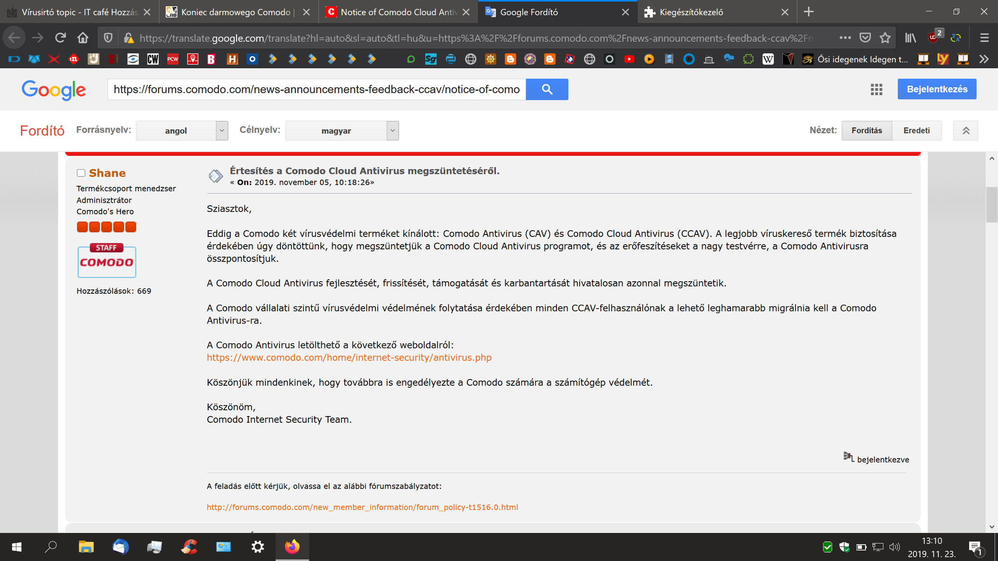Open the green clover bookmark icon

(748, 59)
